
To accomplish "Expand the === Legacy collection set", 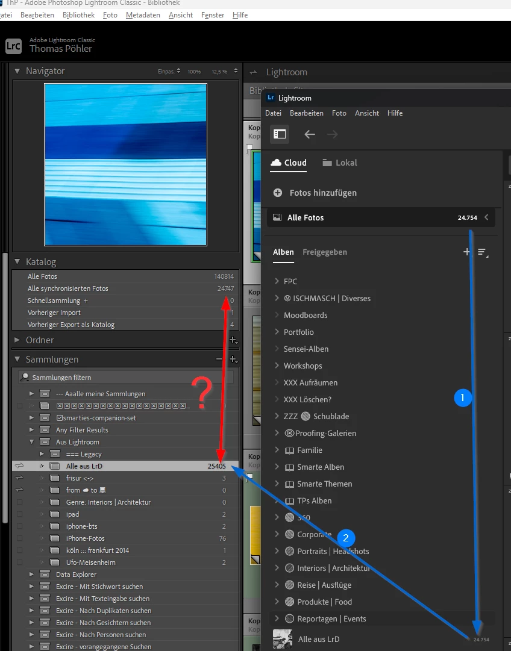I will (42, 454).
